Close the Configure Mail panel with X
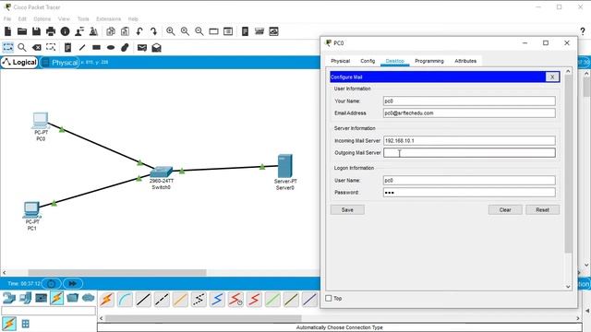591x332 pixels. (552, 77)
